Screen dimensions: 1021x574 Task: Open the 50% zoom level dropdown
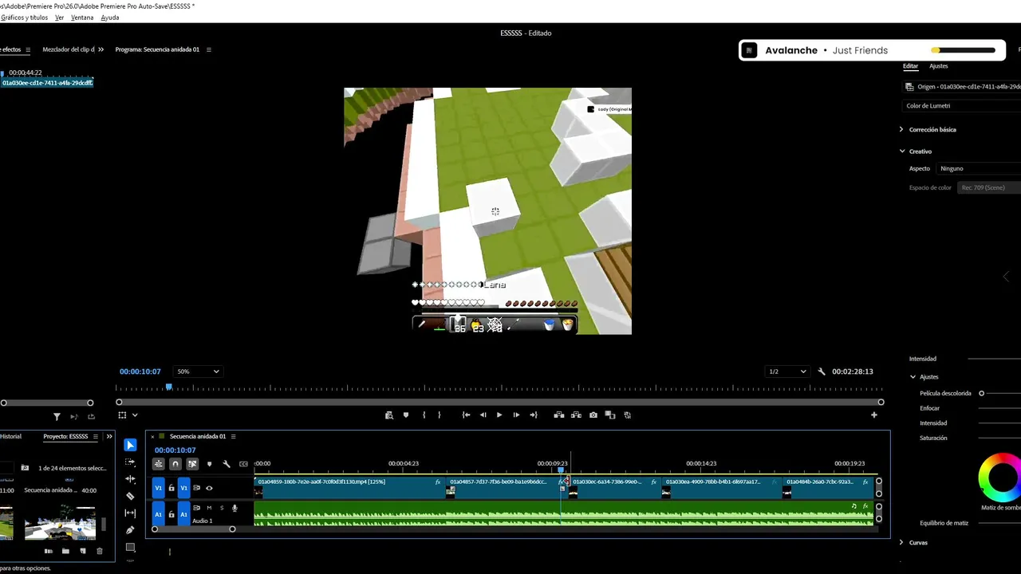coord(198,372)
